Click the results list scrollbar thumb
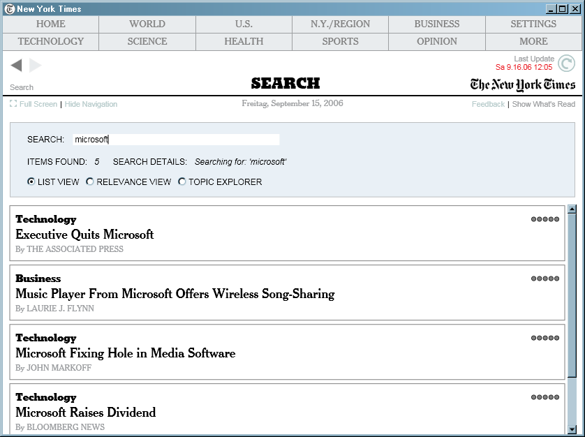Image resolution: width=585 pixels, height=437 pixels. point(572,295)
